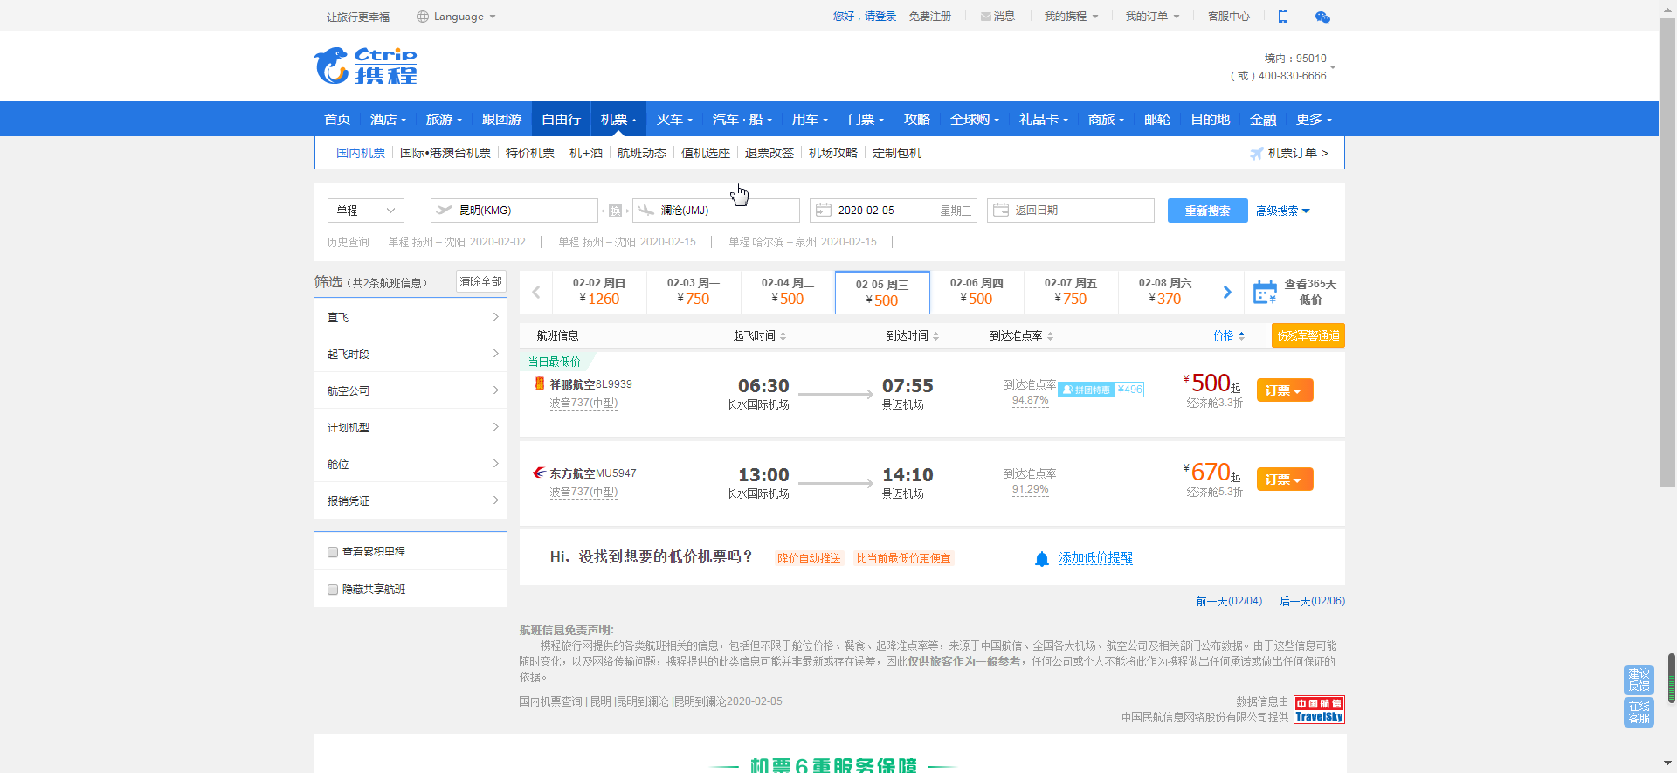Expand the 起飞时段 filter
The image size is (1677, 773).
coord(411,354)
